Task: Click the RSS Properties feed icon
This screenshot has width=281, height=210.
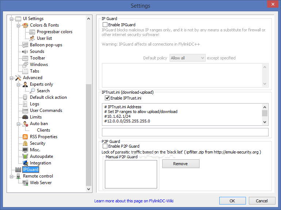Action: click(x=25, y=137)
